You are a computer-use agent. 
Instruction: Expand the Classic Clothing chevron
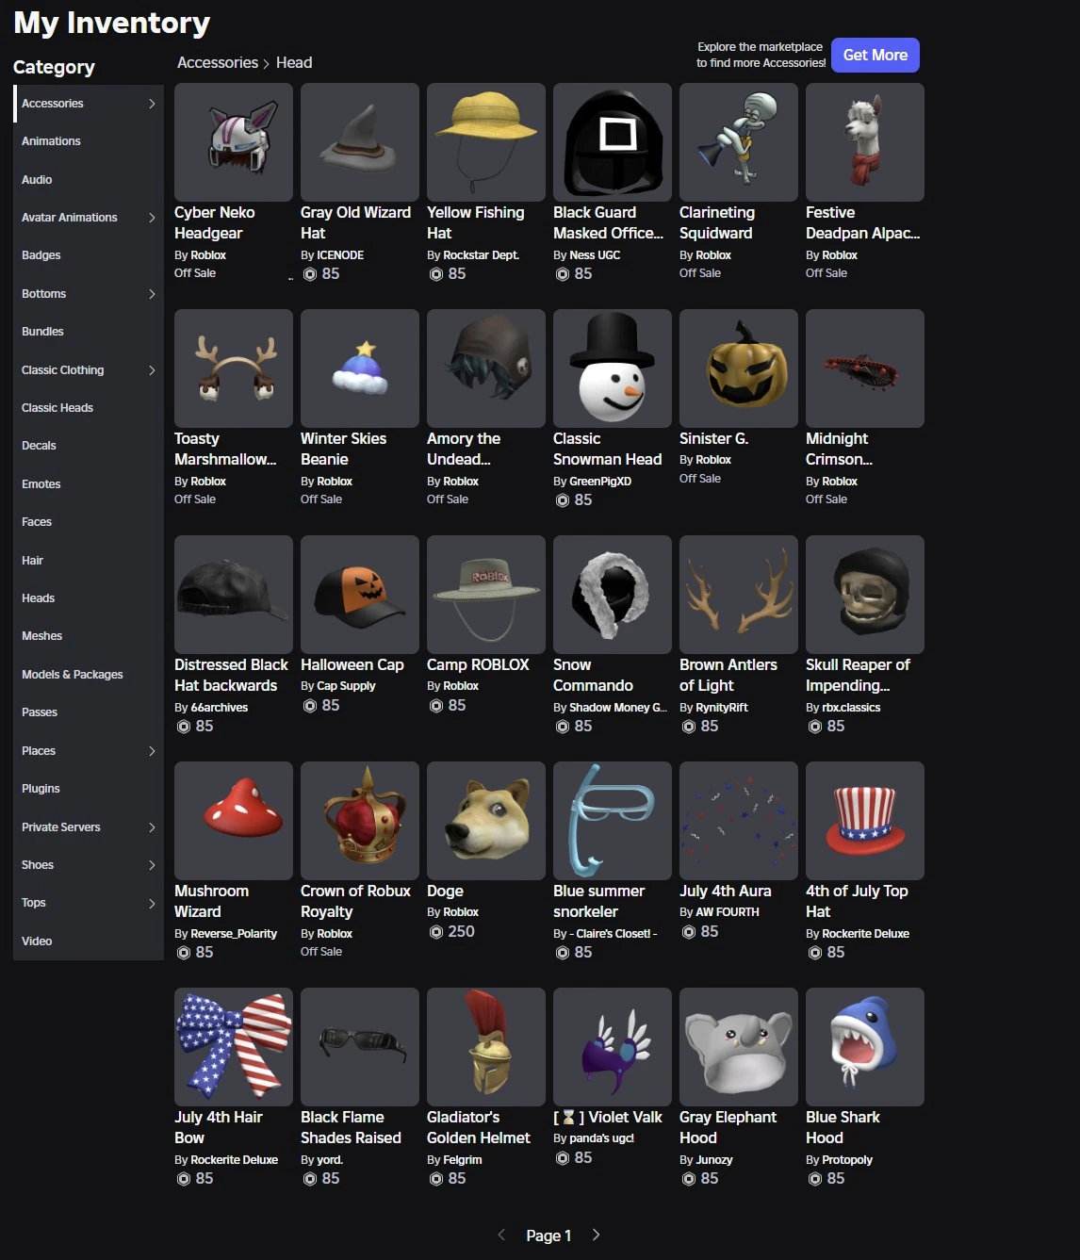(152, 370)
